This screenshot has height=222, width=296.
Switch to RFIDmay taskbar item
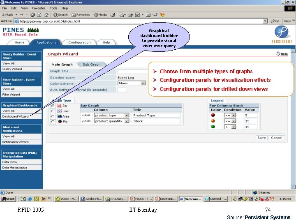coord(116,199)
